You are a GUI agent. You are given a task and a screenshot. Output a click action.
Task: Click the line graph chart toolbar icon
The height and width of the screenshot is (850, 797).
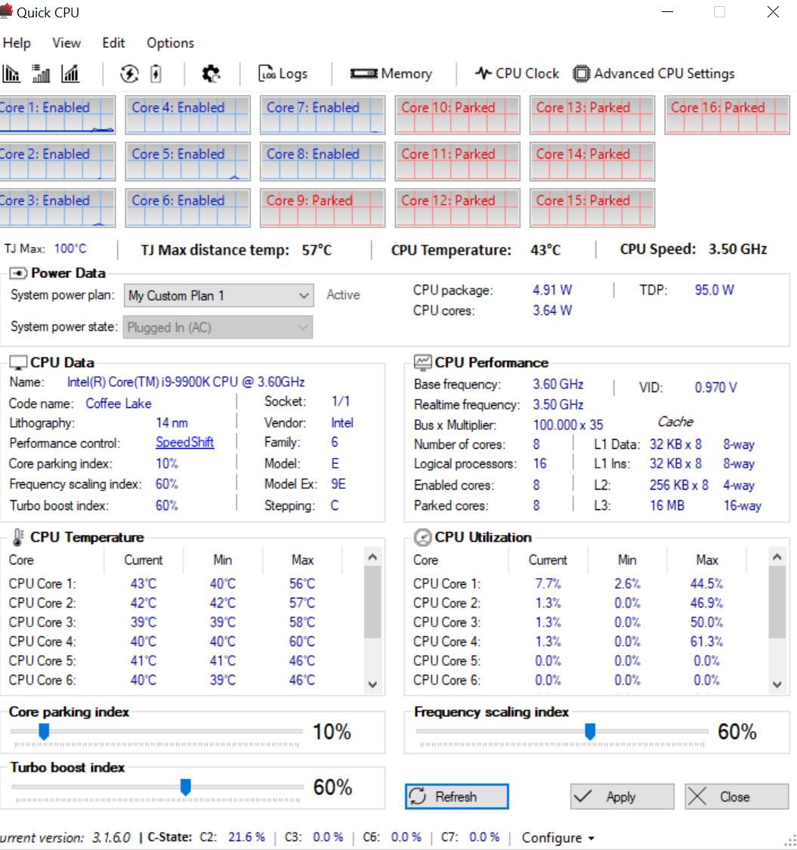pyautogui.click(x=70, y=73)
